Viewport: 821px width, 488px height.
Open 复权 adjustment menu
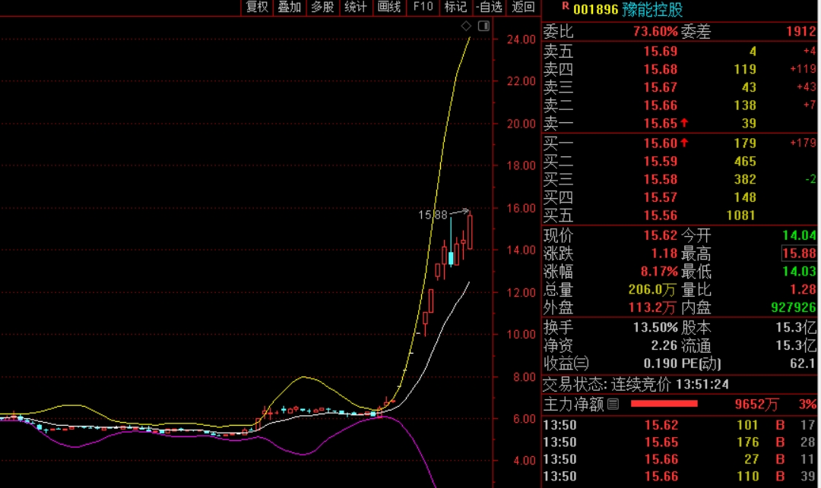click(257, 8)
